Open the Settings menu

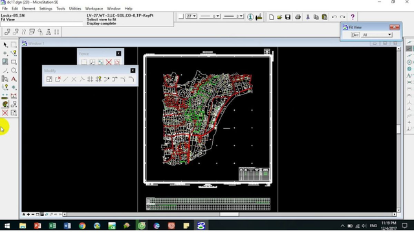(46, 8)
